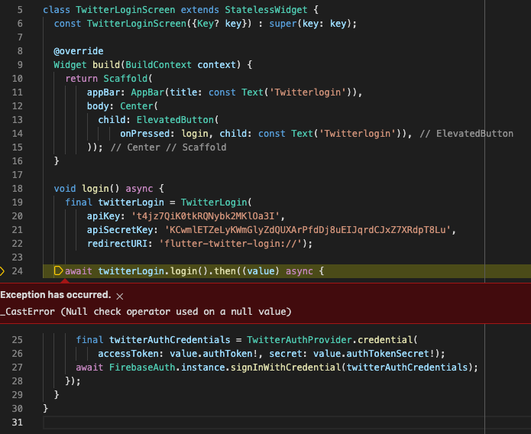Click the redirectURI string 'flutter-twitter-login://'

click(x=230, y=244)
